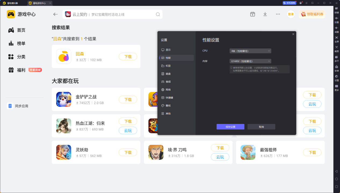Open 设置 from the right sidebar
This screenshot has width=340, height=193.
pyautogui.click(x=337, y=78)
